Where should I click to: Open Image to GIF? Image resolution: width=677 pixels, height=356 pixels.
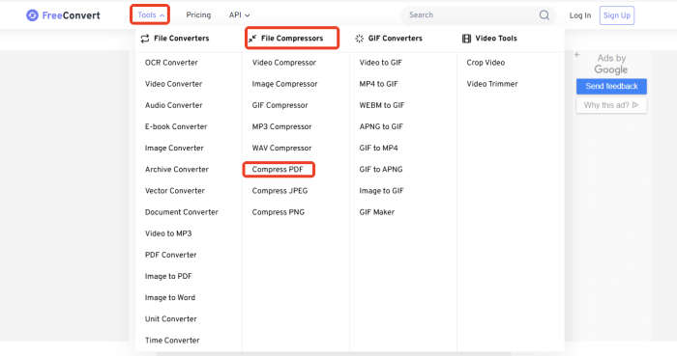[381, 191]
